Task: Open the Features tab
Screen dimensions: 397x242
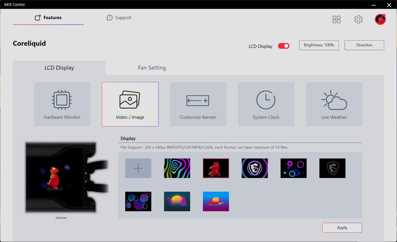Action: [48, 18]
